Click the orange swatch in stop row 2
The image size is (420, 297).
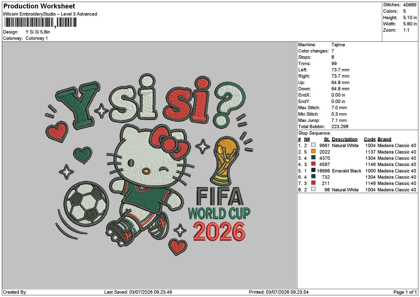313,151
